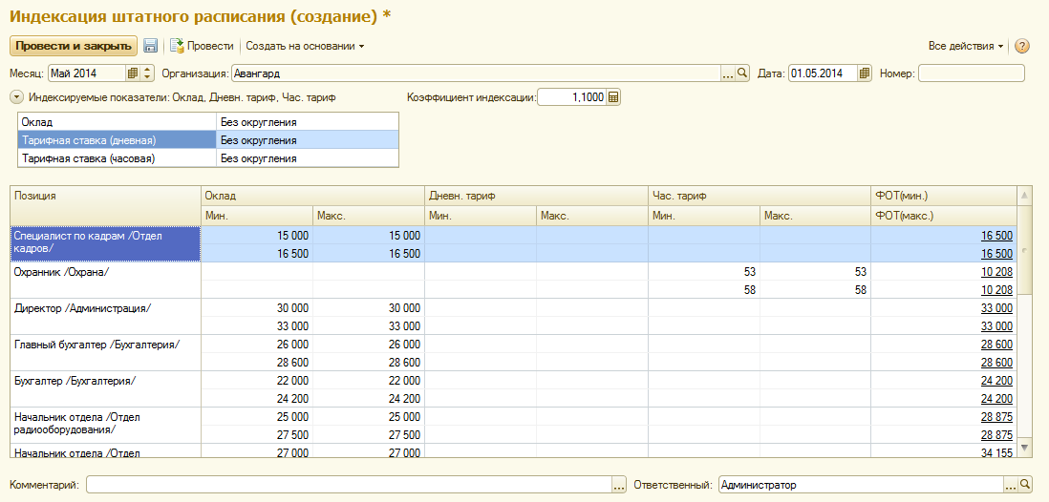Viewport: 1049px width, 502px height.
Task: Click the Организация ellipsis select button
Action: (x=728, y=73)
